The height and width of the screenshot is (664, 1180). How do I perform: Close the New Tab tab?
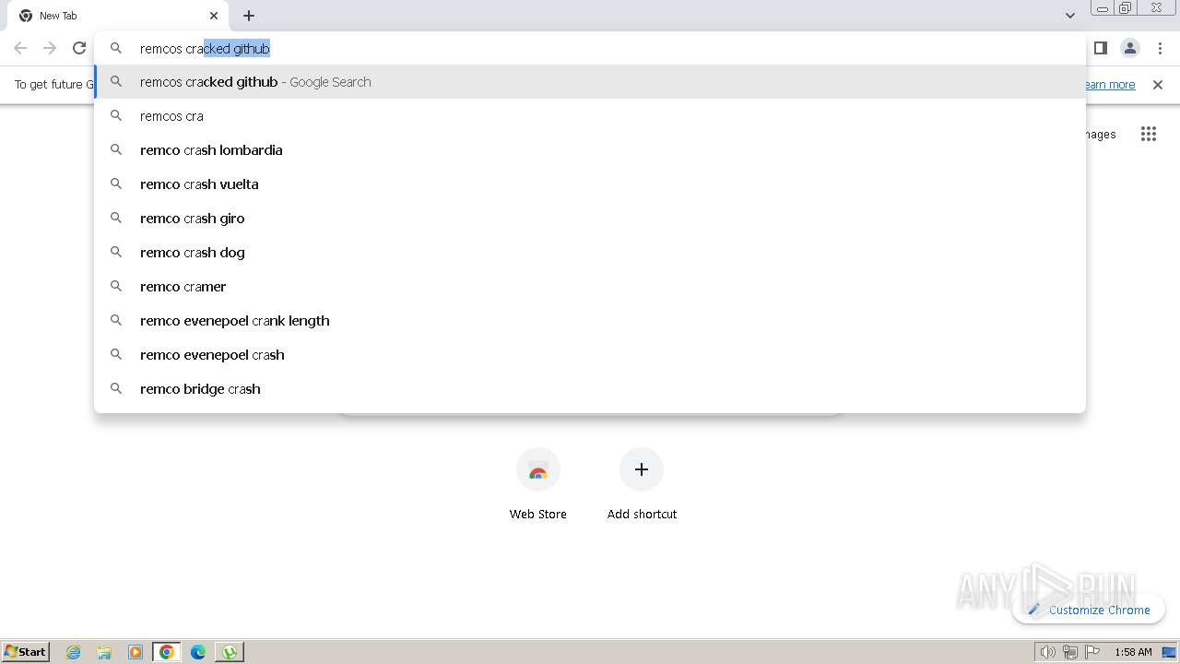tap(214, 16)
